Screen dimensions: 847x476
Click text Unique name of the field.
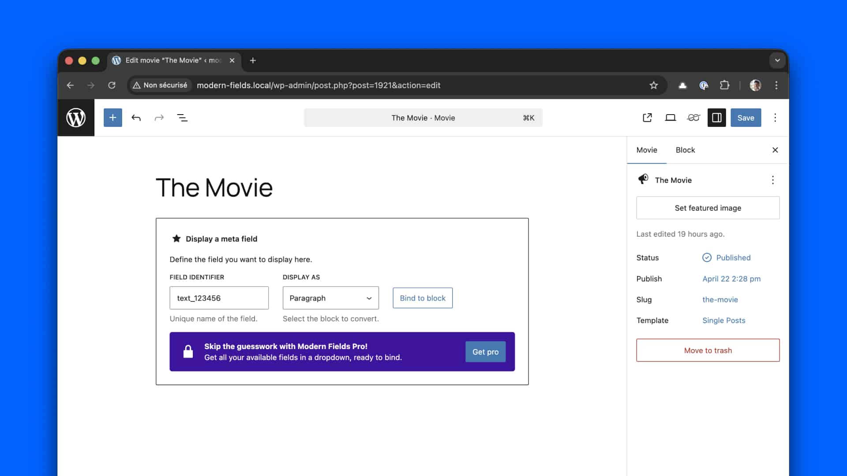pos(214,319)
